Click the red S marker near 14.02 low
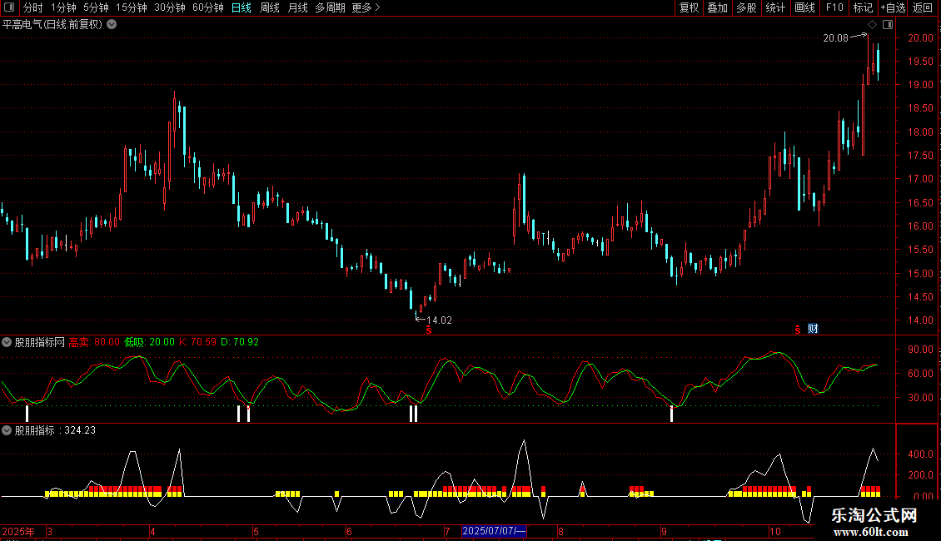The height and width of the screenshot is (541, 941). [x=429, y=330]
